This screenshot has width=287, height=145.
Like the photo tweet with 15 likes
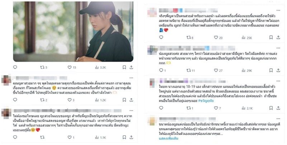click(72, 67)
